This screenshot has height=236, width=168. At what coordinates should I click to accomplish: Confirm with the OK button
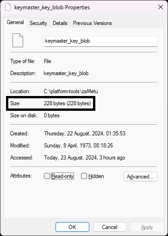click(x=72, y=227)
